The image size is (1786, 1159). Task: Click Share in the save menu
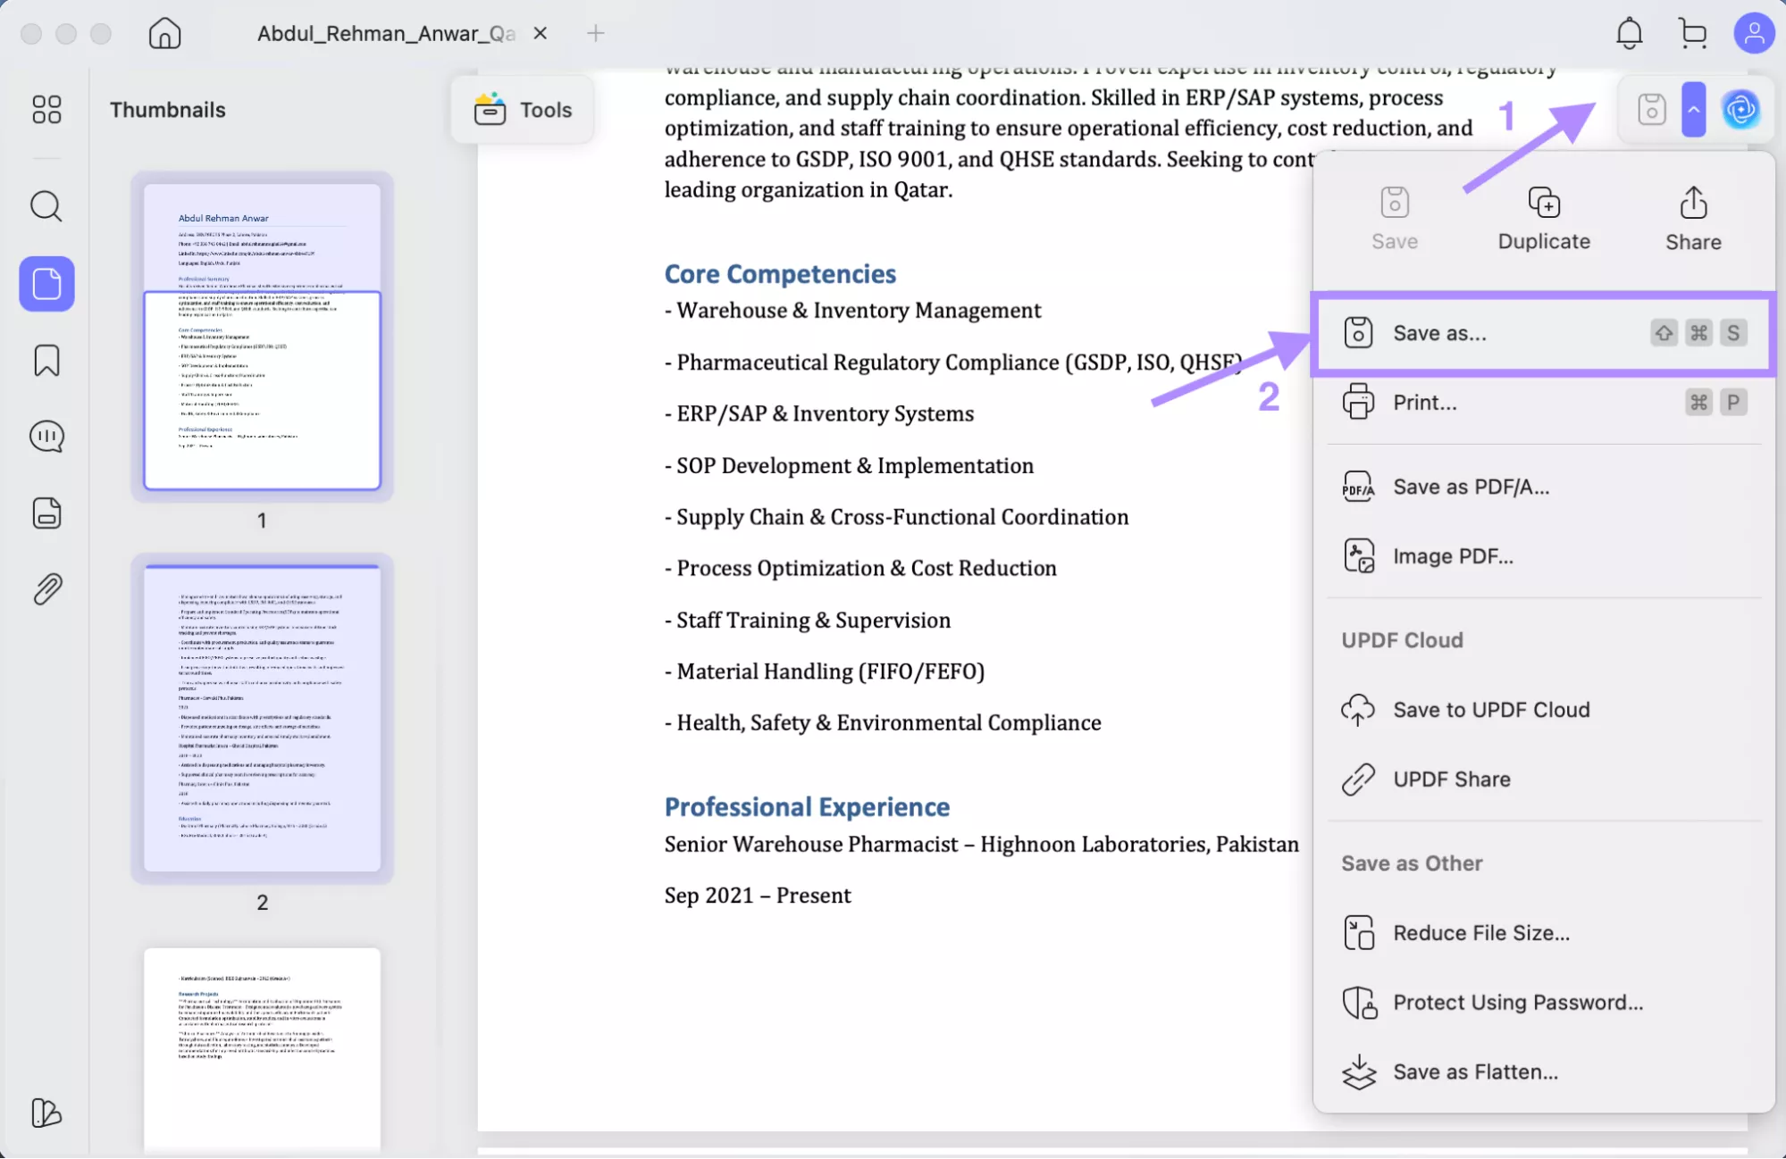pyautogui.click(x=1693, y=219)
